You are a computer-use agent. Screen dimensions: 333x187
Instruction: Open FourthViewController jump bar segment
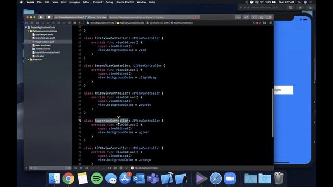182,23
